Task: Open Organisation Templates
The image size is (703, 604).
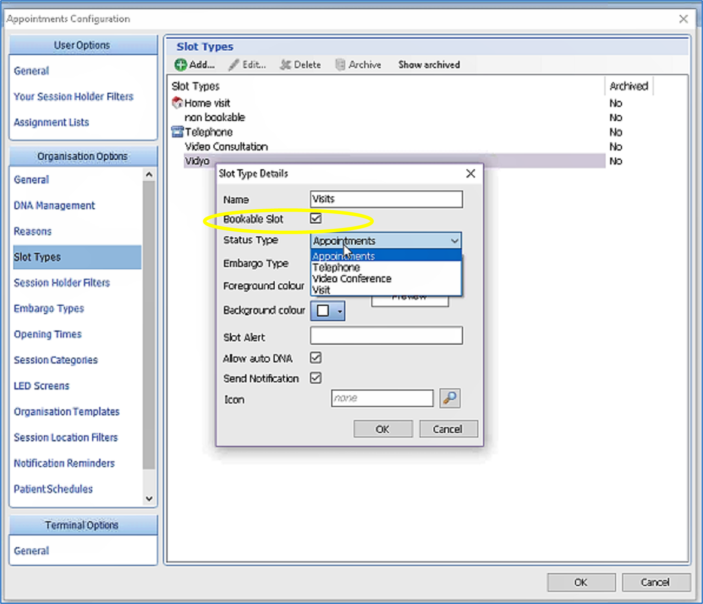Action: (67, 412)
